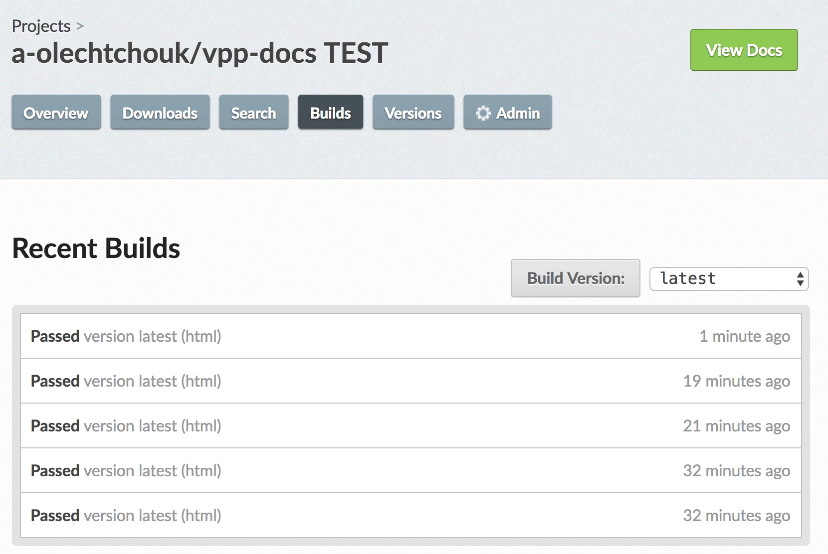The image size is (828, 554).
Task: Click the up-down arrows on version selector
Action: click(800, 278)
